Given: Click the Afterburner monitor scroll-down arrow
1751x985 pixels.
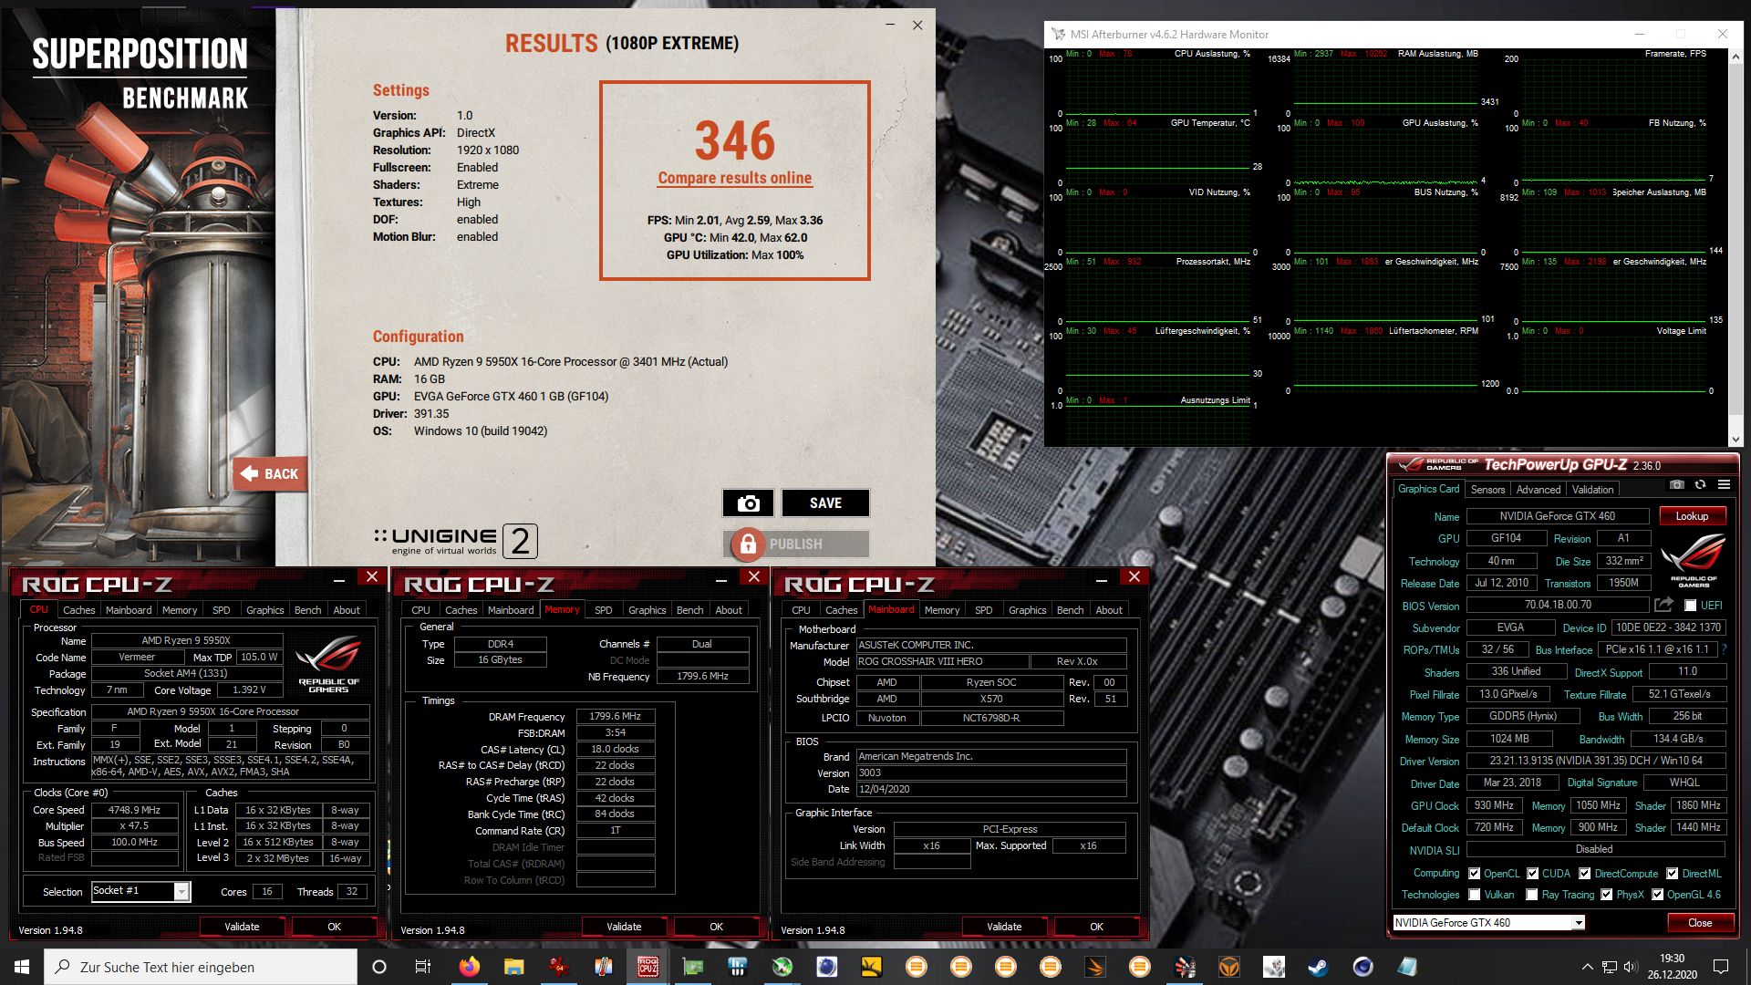Looking at the screenshot, I should [1735, 440].
